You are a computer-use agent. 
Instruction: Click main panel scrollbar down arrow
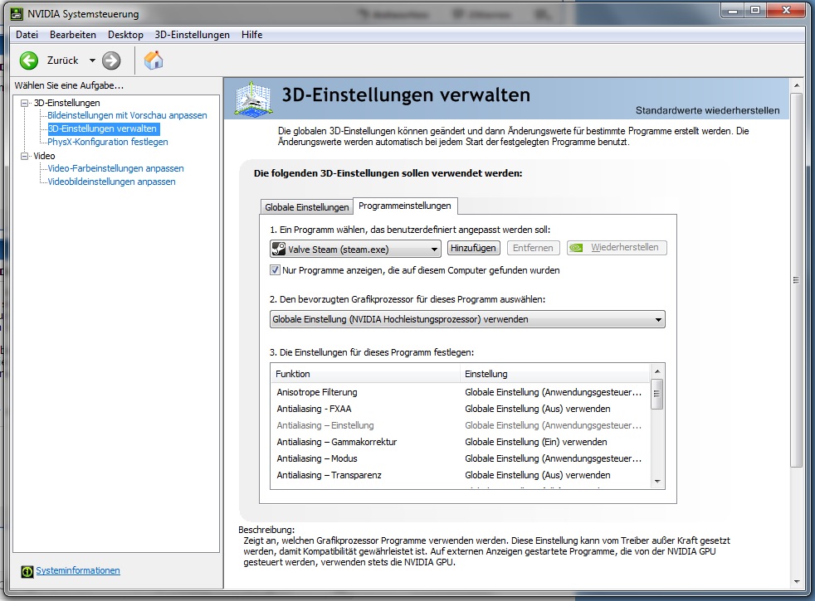pyautogui.click(x=796, y=582)
